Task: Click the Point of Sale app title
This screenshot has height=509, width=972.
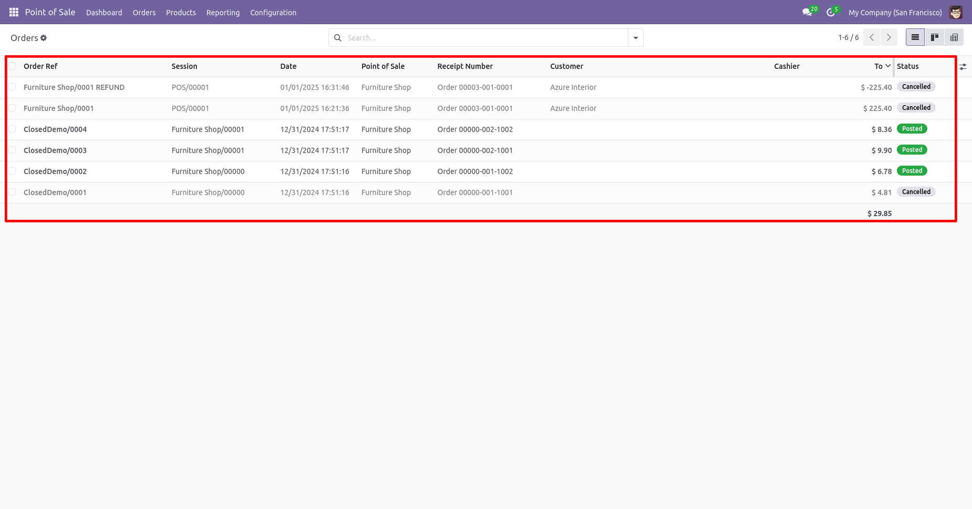Action: point(50,12)
